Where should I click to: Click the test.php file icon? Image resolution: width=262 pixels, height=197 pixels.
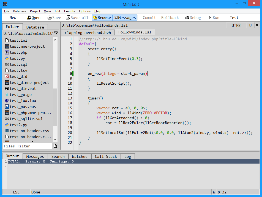pos(7,52)
